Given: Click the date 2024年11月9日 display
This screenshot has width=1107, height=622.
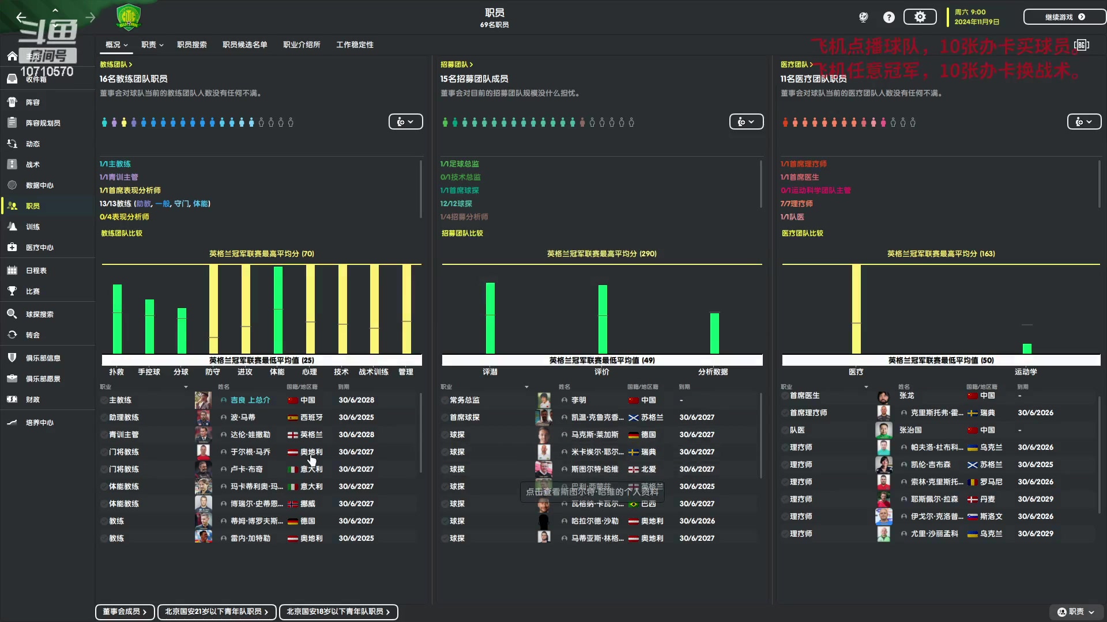Looking at the screenshot, I should (x=977, y=22).
